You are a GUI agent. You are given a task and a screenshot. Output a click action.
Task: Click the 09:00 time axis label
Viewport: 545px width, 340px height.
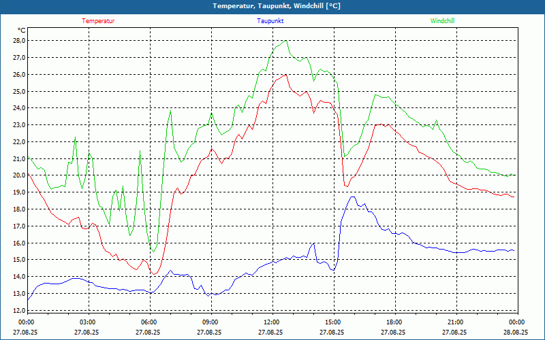click(x=211, y=322)
